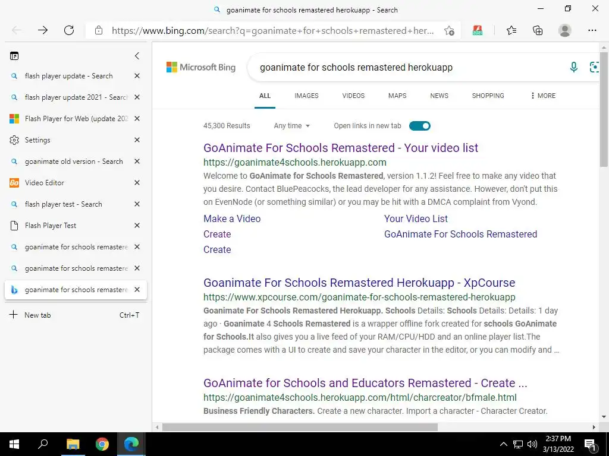
Task: Open a New tab
Action: (x=76, y=315)
